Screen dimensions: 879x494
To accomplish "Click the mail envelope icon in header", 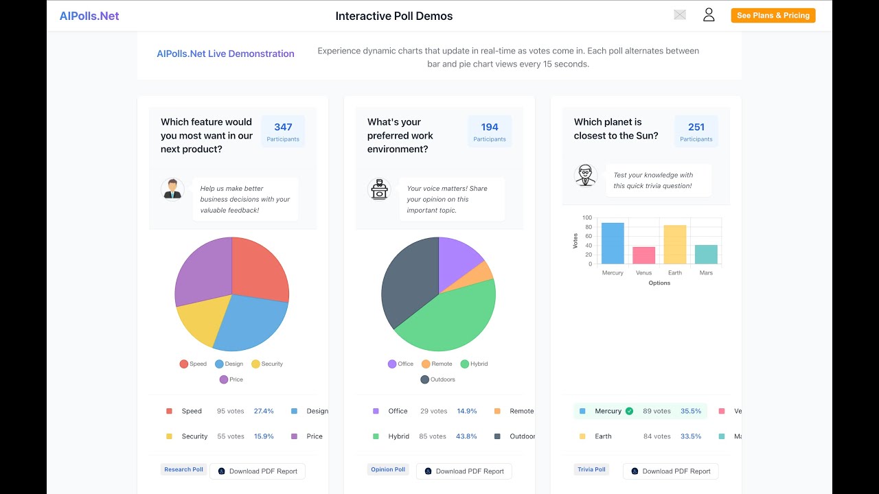I will click(680, 15).
